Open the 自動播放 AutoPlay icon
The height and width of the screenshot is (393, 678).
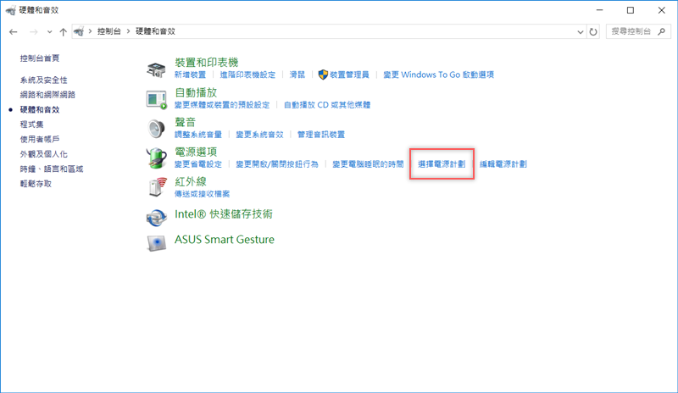156,99
